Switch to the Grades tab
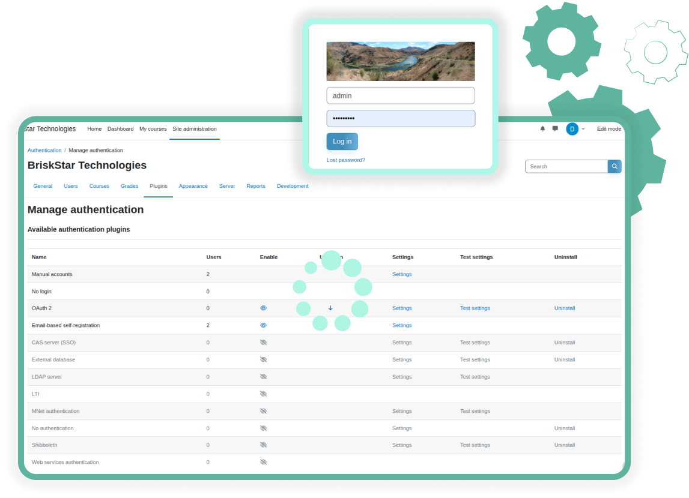The image size is (689, 498). 129,186
